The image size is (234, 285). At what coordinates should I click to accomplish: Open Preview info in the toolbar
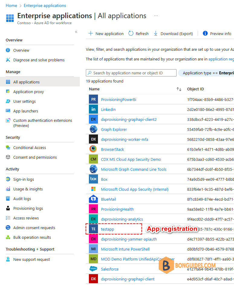217,34
